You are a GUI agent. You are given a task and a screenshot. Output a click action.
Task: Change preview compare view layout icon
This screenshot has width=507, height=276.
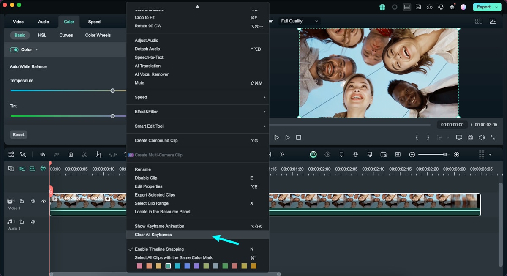point(479,21)
